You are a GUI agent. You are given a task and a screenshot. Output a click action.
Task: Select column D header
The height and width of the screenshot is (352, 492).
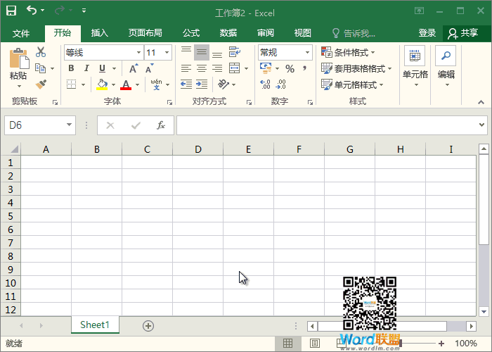(x=198, y=149)
